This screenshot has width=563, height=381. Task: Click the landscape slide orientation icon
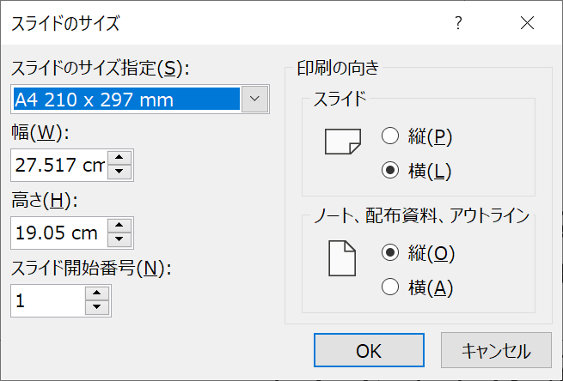[341, 142]
